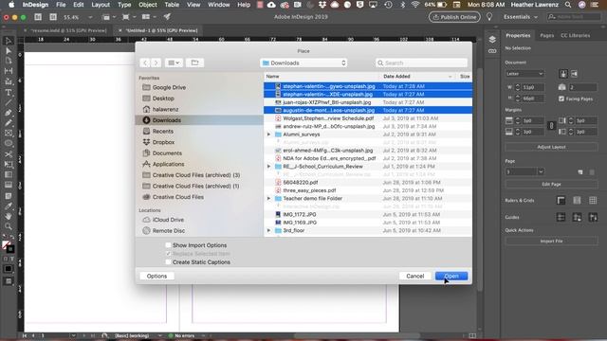The height and width of the screenshot is (341, 607).
Task: Toggle Facing Pages checkbox
Action: 561,99
